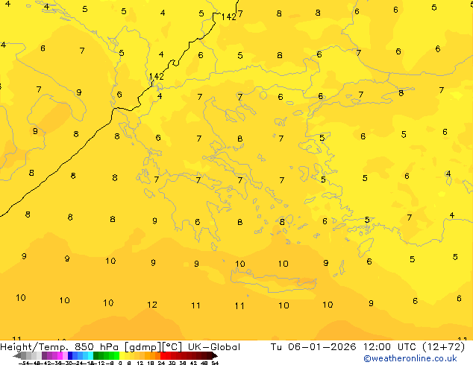The image size is (473, 365).
Task: Click the date '06-01-2026' in the caption
Action: click(322, 347)
